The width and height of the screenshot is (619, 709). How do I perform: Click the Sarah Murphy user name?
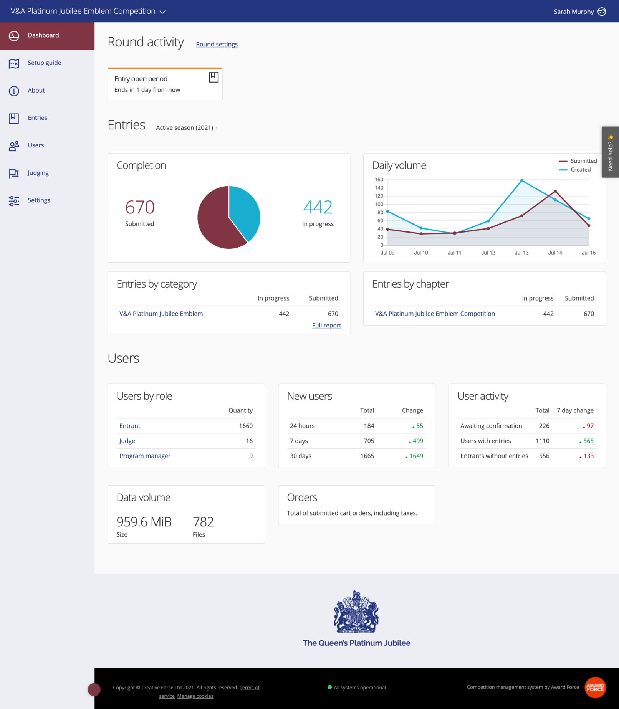click(x=573, y=12)
